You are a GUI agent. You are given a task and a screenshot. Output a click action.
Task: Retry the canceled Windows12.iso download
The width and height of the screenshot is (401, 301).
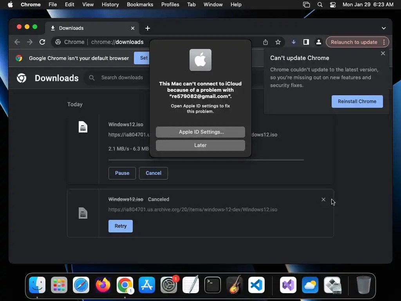pyautogui.click(x=121, y=226)
